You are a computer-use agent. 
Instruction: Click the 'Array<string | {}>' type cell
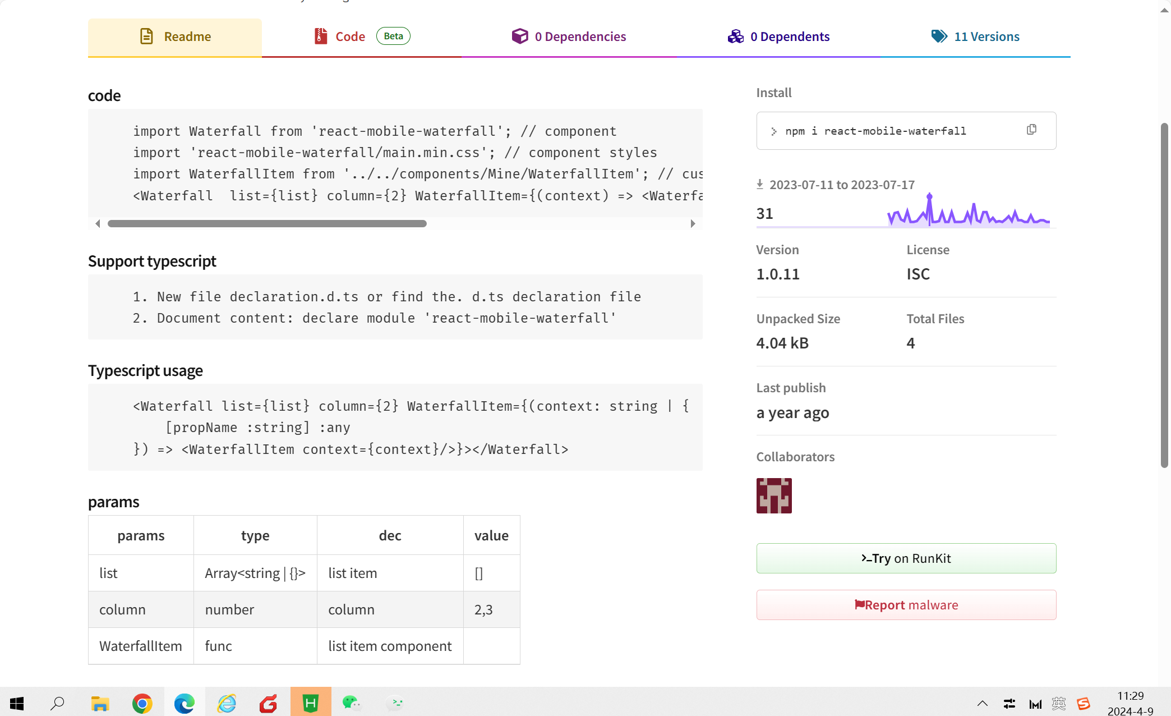pyautogui.click(x=255, y=573)
